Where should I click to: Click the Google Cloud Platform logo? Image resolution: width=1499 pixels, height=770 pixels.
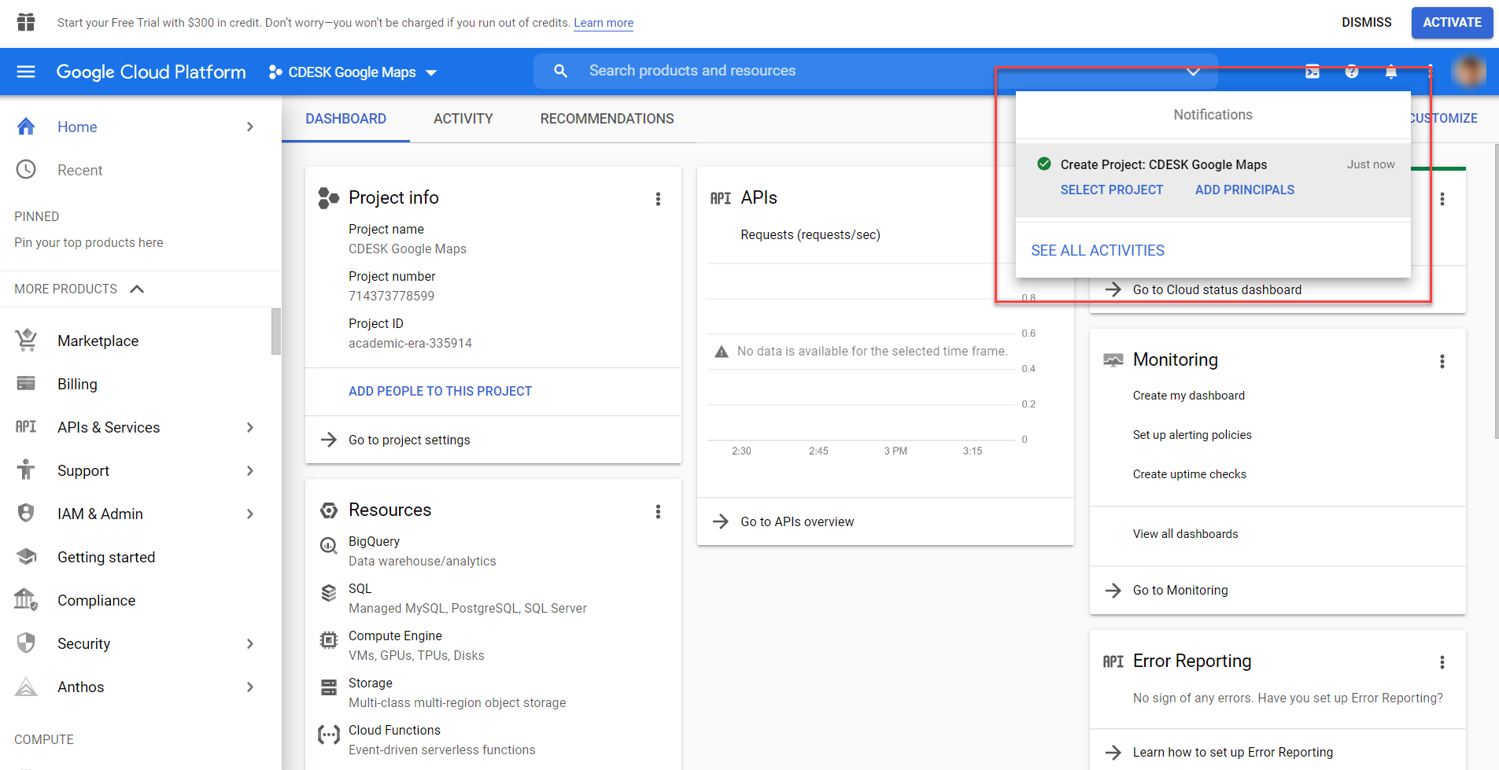151,72
